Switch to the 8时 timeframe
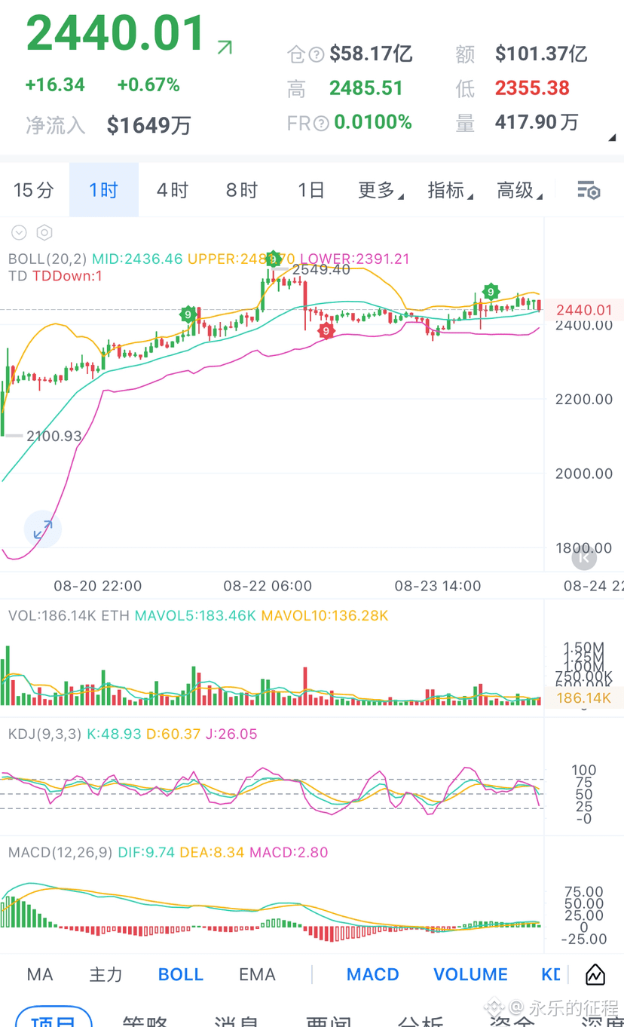 [x=242, y=190]
